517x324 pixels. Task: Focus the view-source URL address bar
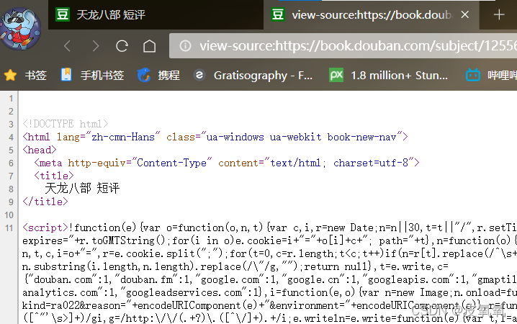coord(343,46)
